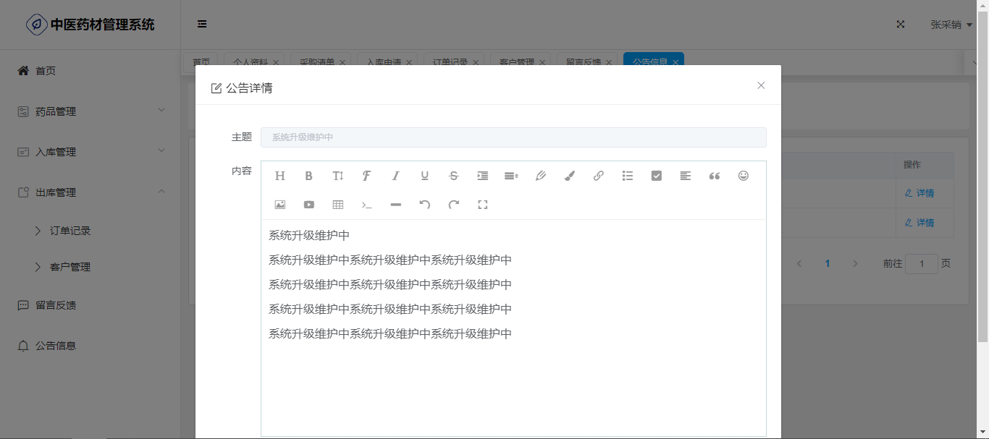Toggle strikethrough formatting
This screenshot has height=439, width=989.
(x=454, y=176)
